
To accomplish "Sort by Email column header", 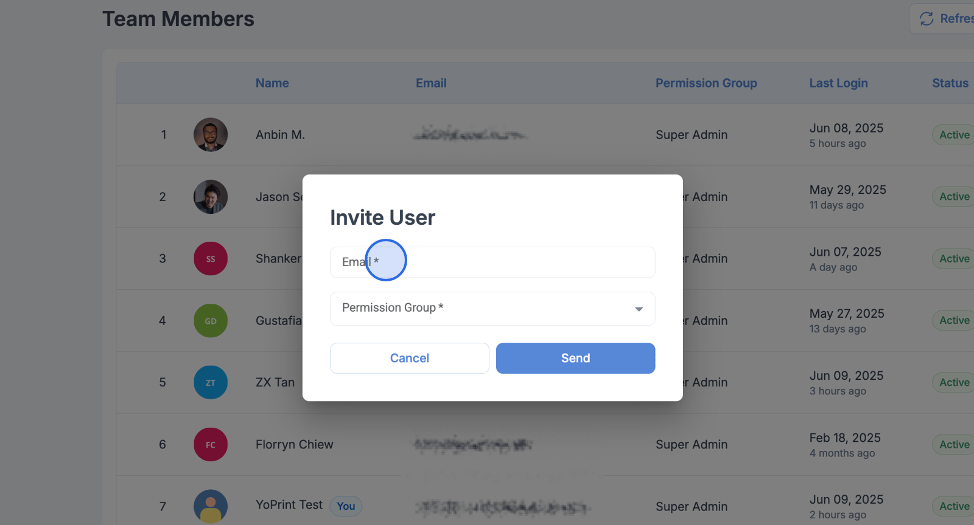I will 431,83.
